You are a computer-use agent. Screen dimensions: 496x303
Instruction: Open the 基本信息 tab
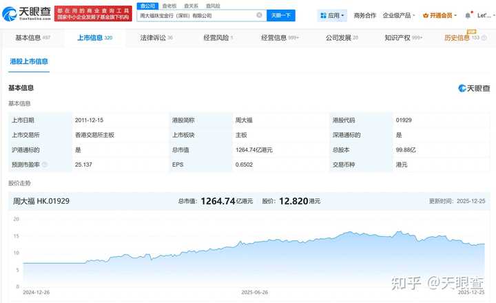click(x=33, y=38)
